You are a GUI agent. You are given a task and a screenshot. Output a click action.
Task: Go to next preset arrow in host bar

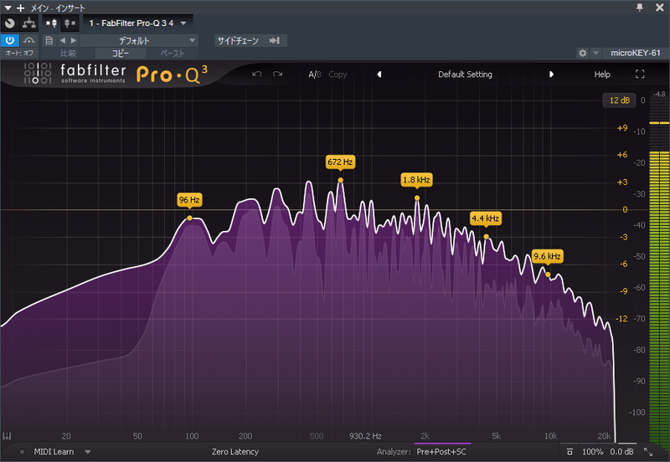[74, 40]
